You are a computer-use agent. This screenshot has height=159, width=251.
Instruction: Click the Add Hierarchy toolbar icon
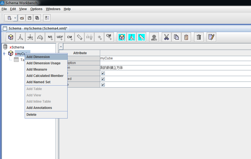coord(40,37)
